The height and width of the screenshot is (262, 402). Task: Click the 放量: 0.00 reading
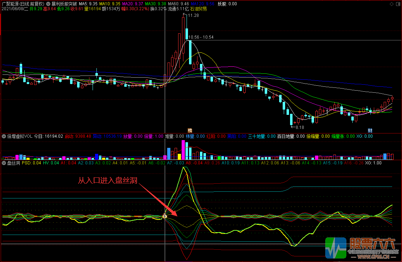tap(133, 136)
